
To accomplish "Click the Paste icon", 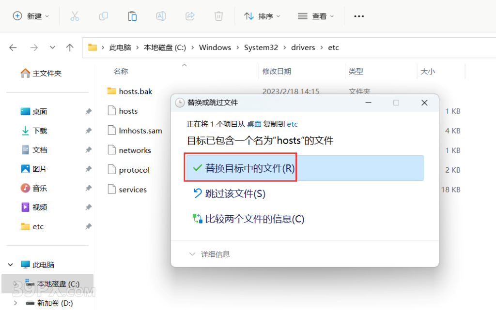I will pyautogui.click(x=132, y=16).
